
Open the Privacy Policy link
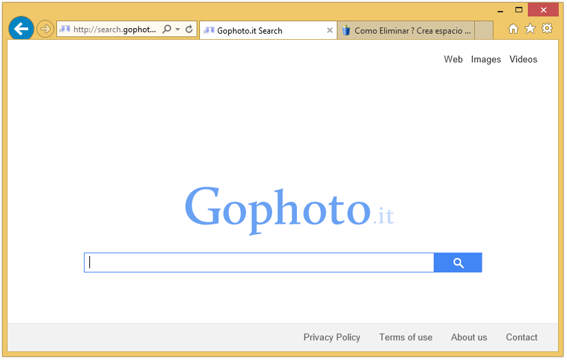[331, 337]
